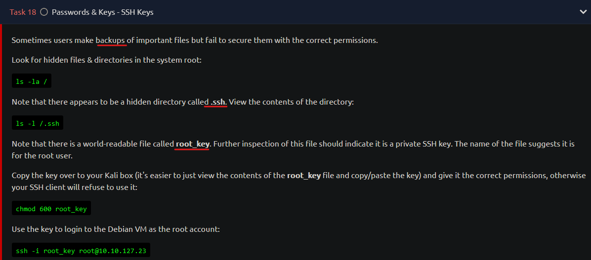Viewport: 591px width, 260px height.
Task: Click the red "Task 18" label
Action: pyautogui.click(x=23, y=12)
